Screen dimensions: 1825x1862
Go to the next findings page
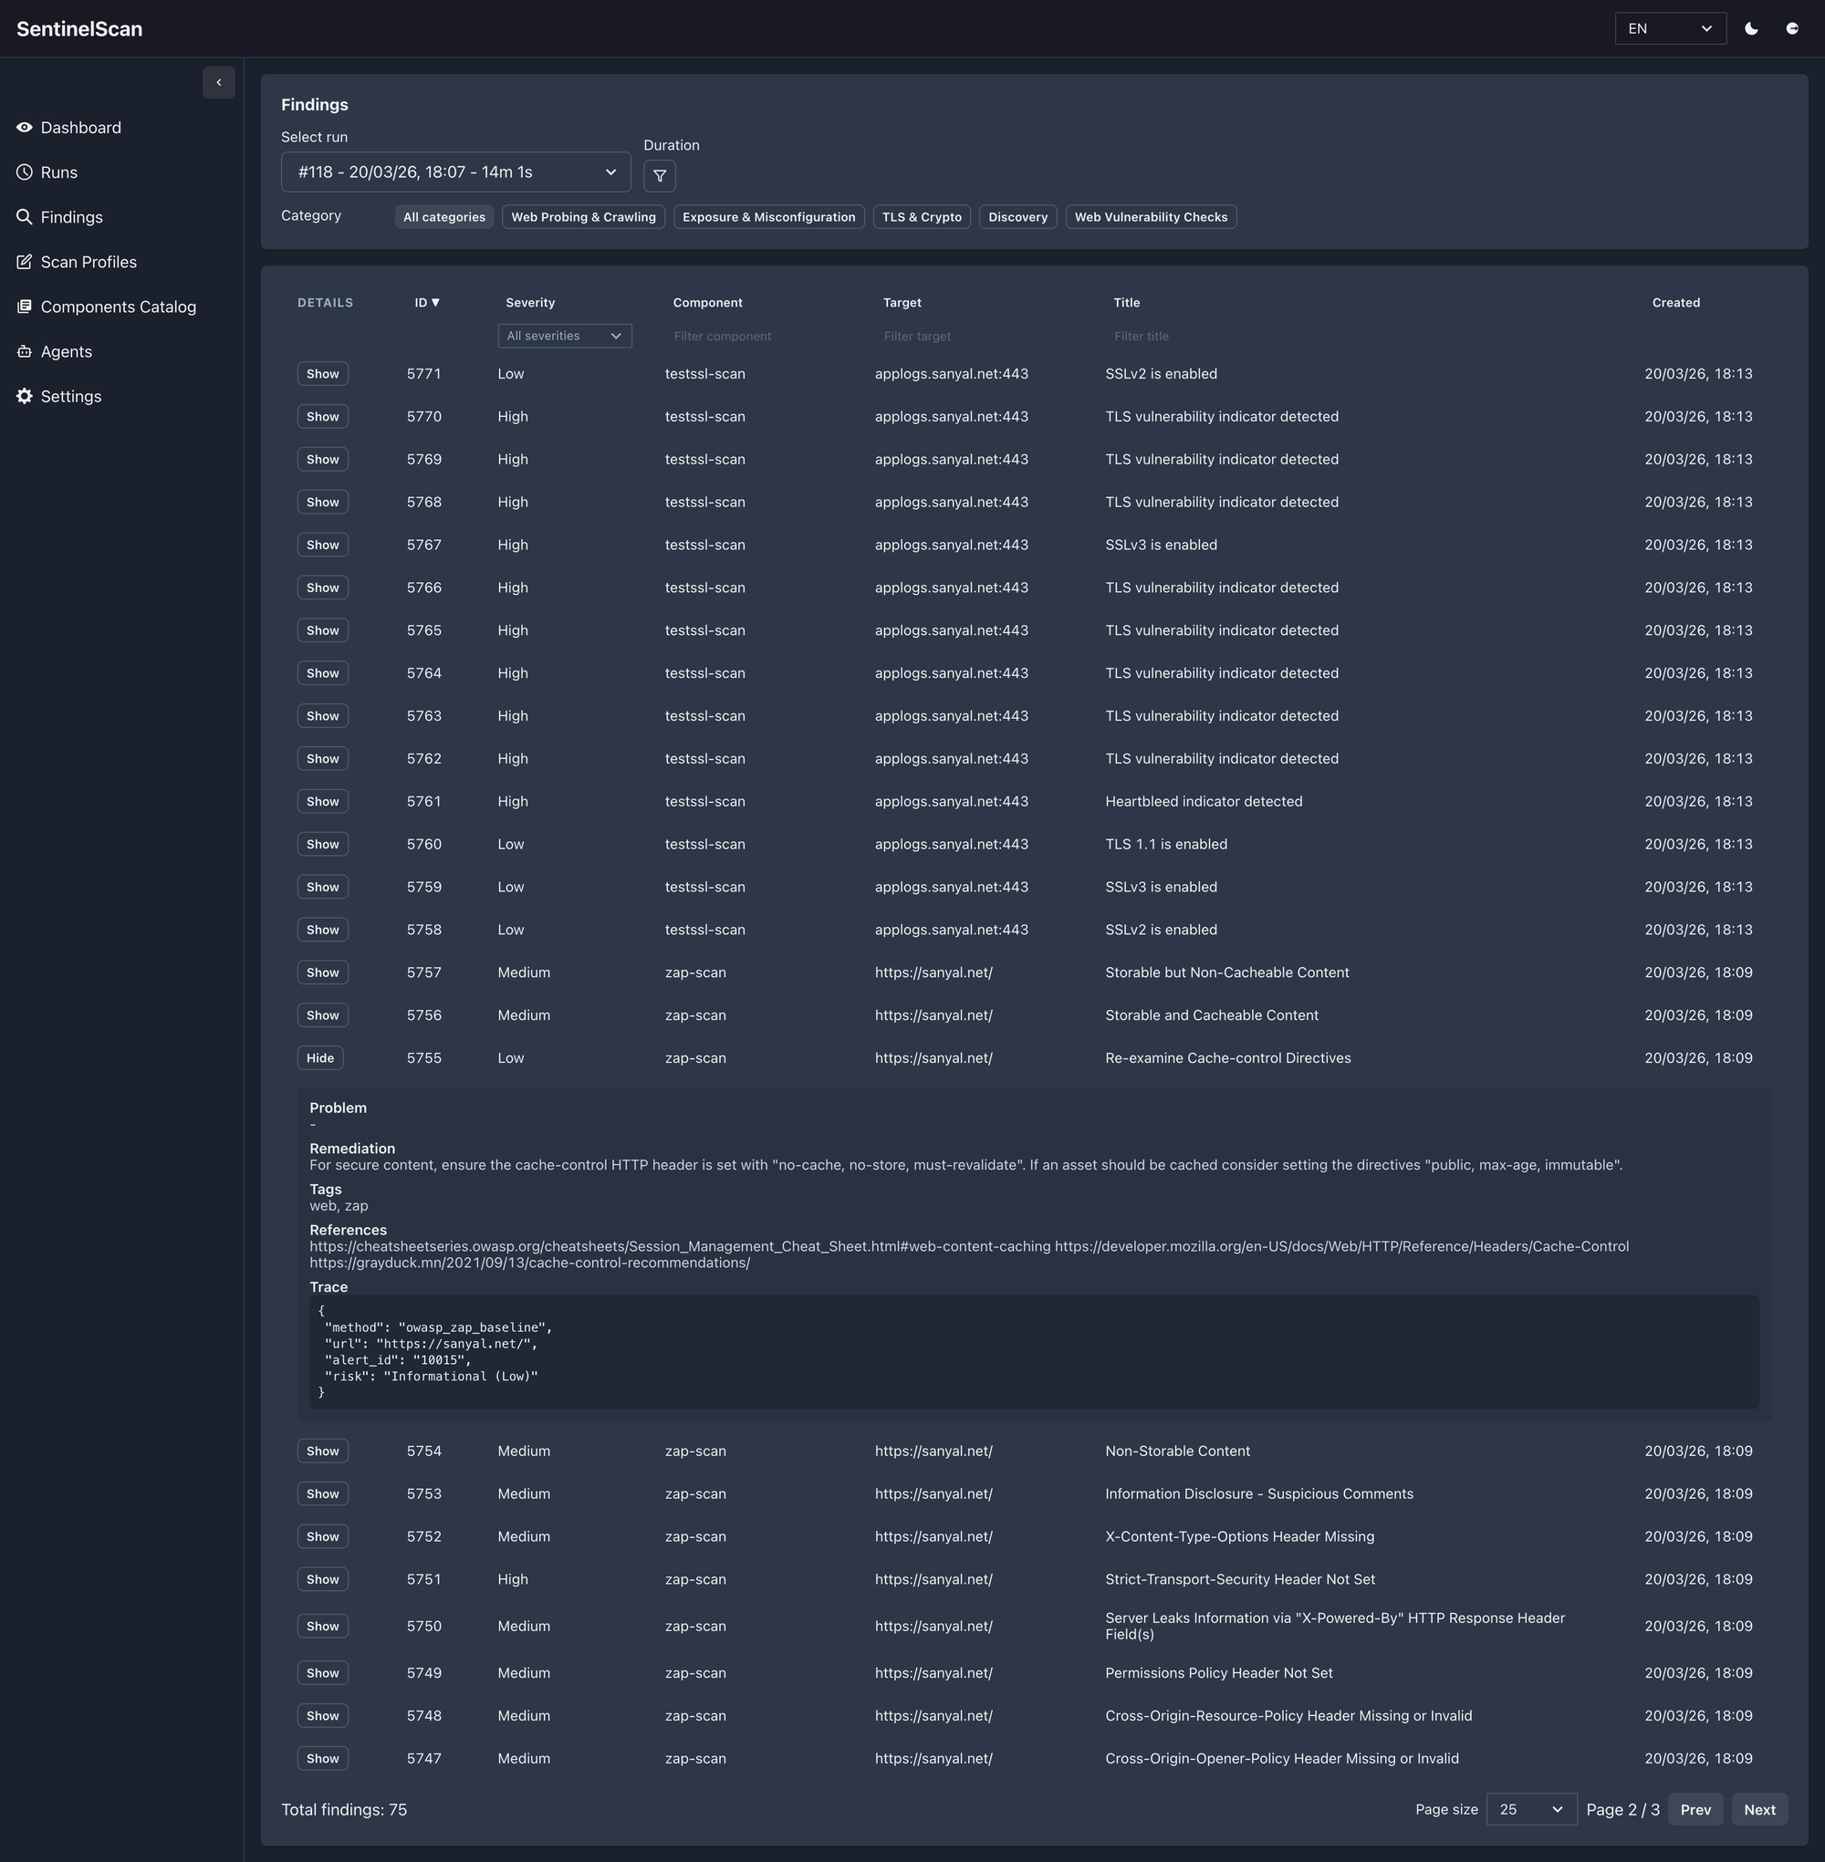point(1759,1809)
